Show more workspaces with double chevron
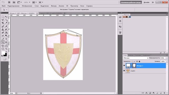Image resolution: width=169 pixels, height=95 pixels. point(153,2)
